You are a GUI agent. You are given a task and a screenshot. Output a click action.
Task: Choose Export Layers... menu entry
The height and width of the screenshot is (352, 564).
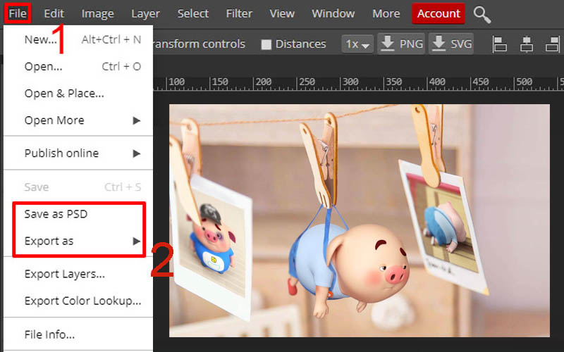[64, 274]
